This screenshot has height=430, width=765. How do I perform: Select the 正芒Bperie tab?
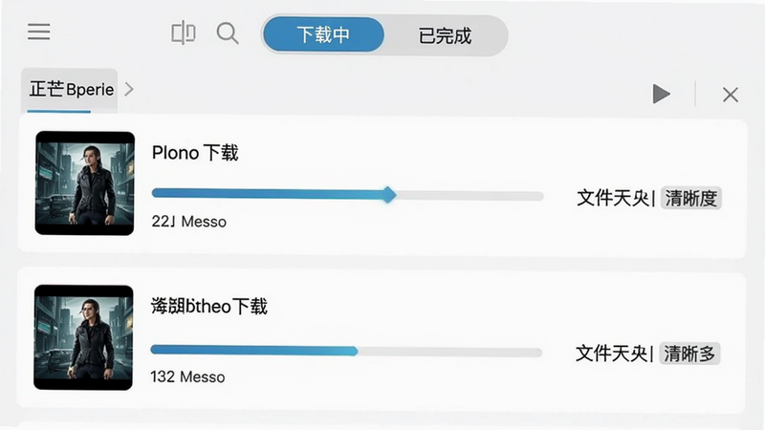tap(71, 90)
